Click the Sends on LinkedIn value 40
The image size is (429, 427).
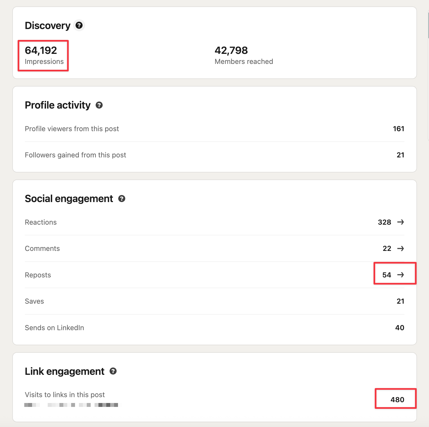click(x=400, y=328)
